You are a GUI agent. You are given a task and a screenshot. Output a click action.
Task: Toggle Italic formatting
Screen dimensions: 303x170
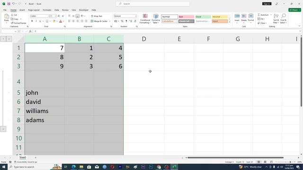pos(36,21)
